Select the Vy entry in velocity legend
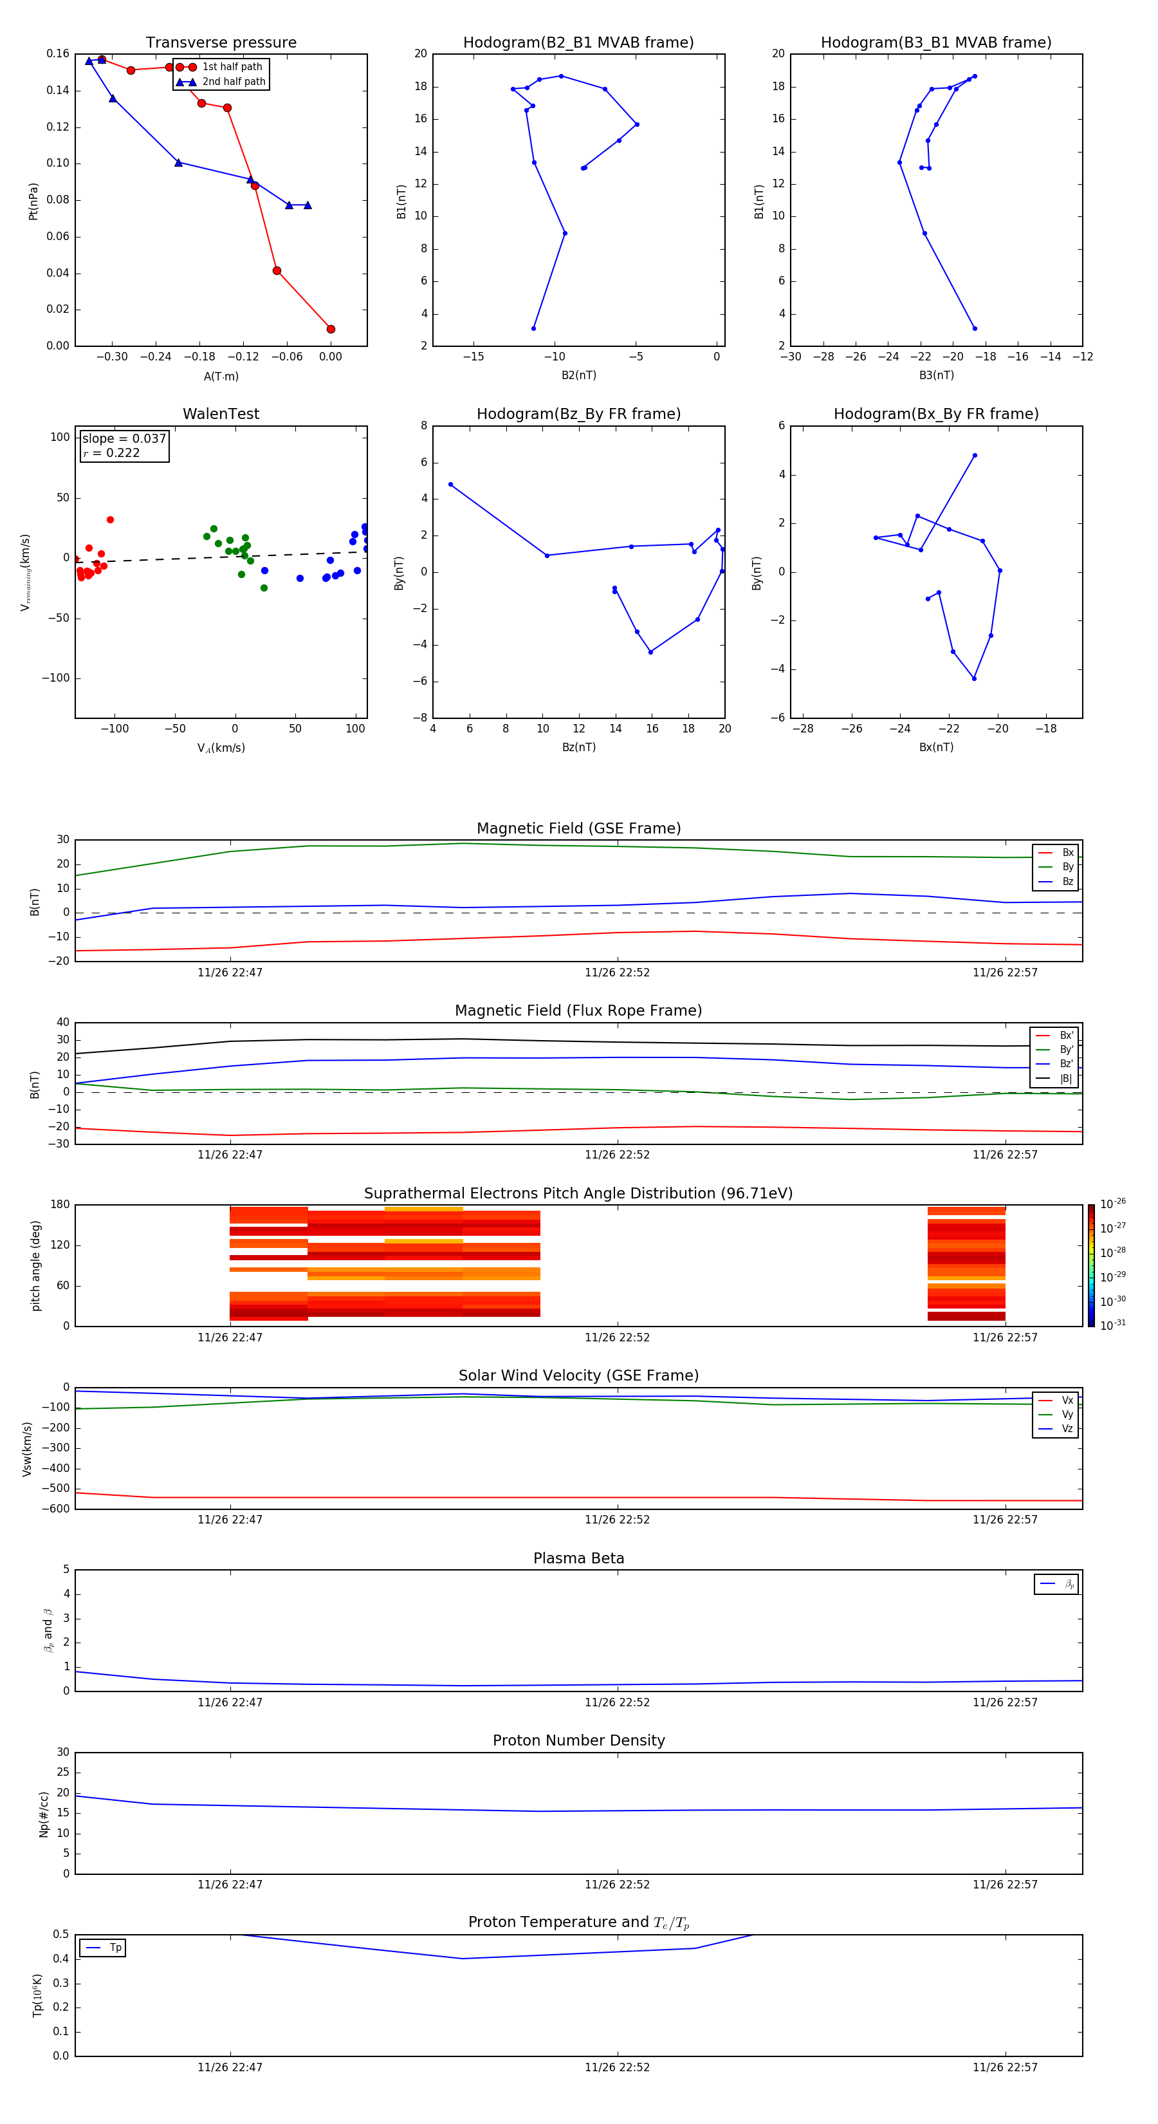The width and height of the screenshot is (1158, 2124). [1056, 1414]
